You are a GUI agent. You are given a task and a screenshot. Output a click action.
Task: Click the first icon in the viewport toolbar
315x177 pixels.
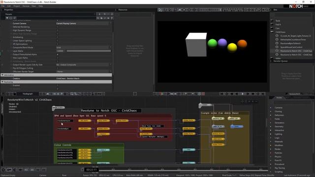coord(160,10)
